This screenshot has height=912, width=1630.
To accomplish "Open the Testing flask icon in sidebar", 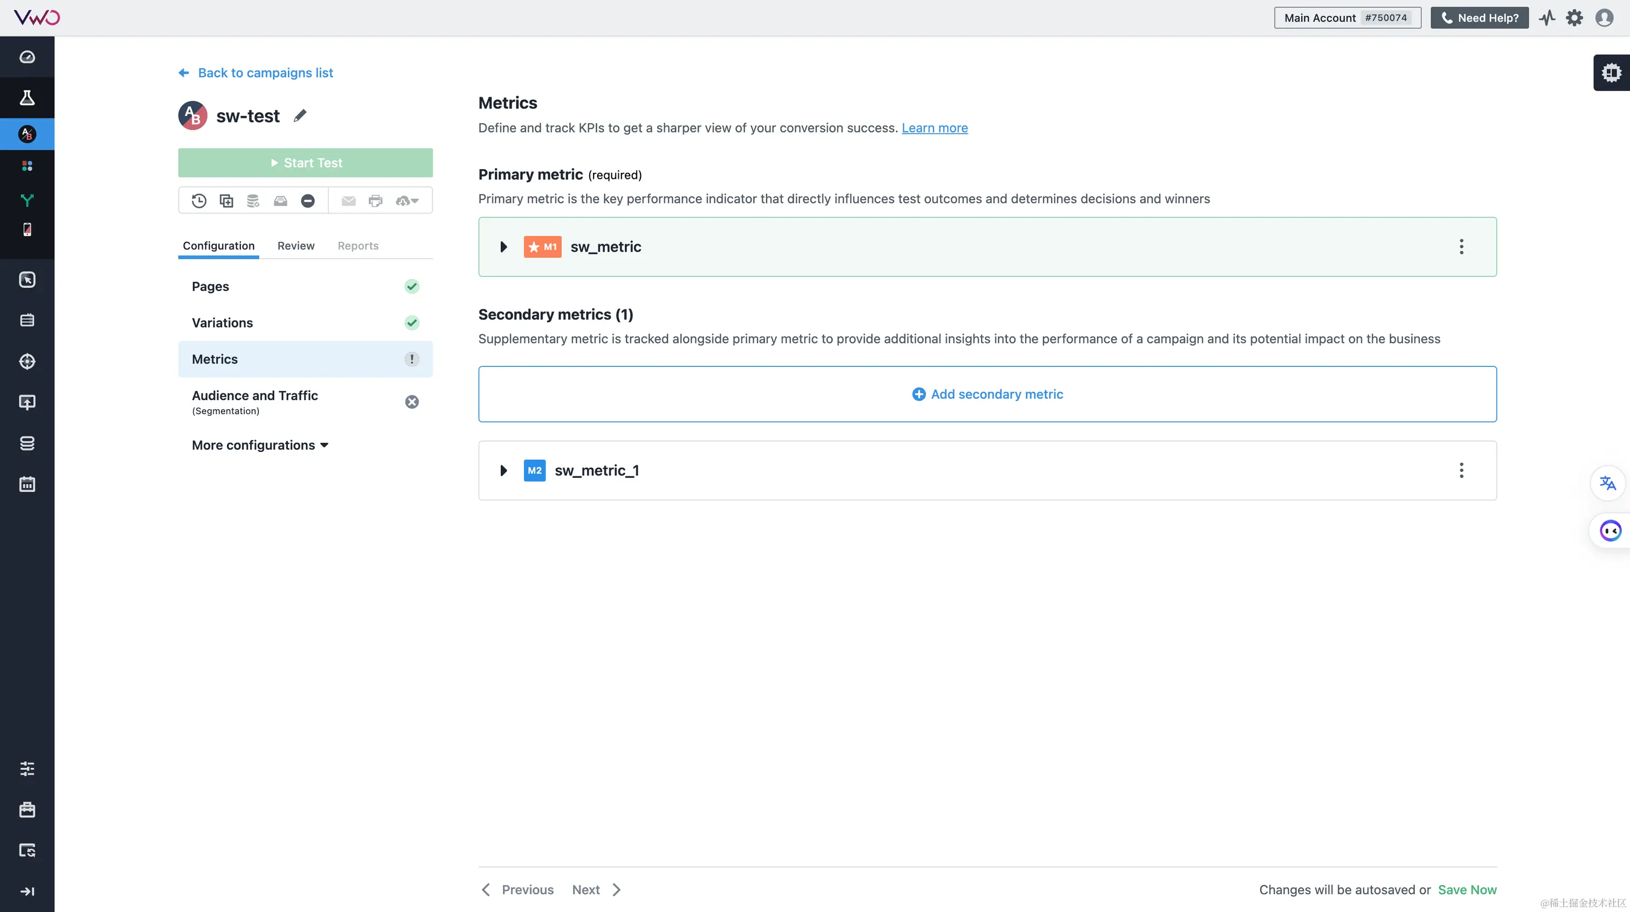I will (x=27, y=98).
